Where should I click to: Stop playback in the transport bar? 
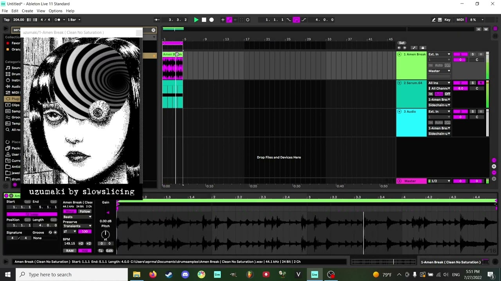point(204,20)
